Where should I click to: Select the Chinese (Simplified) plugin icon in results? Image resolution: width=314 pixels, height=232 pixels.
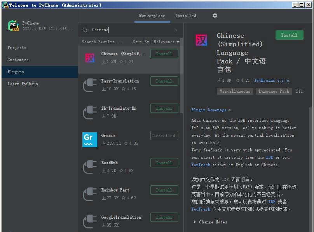[90, 58]
